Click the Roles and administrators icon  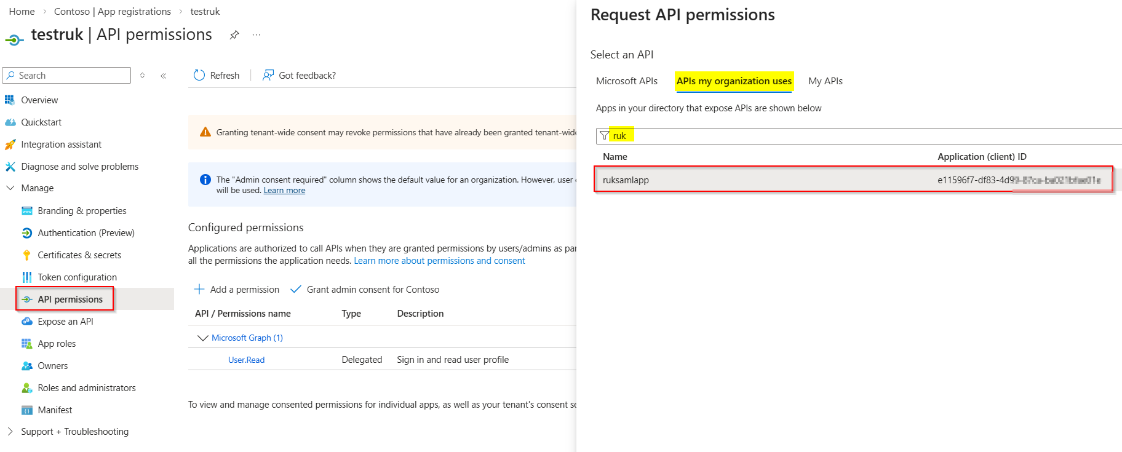click(x=27, y=388)
